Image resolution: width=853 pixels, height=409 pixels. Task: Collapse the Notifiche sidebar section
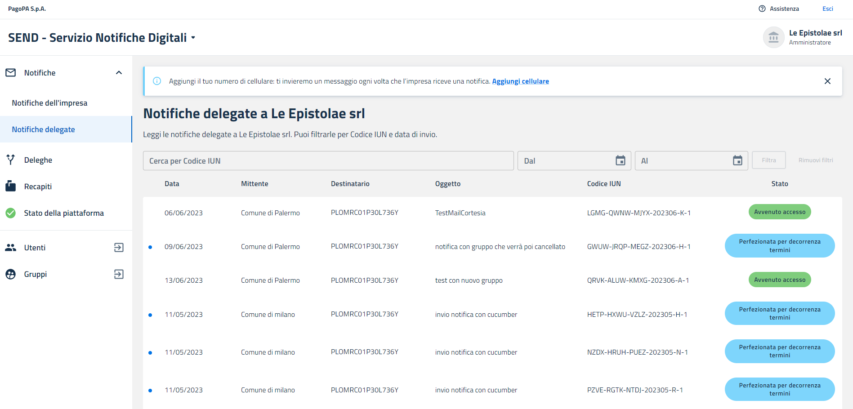[119, 73]
